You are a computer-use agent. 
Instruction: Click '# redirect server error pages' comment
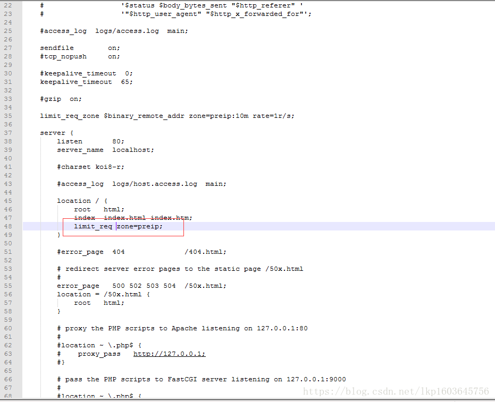[180, 269]
